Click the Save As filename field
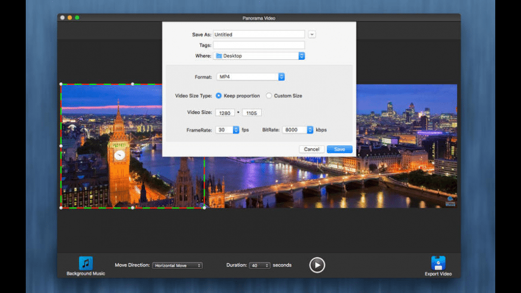This screenshot has width=521, height=293. 259,34
